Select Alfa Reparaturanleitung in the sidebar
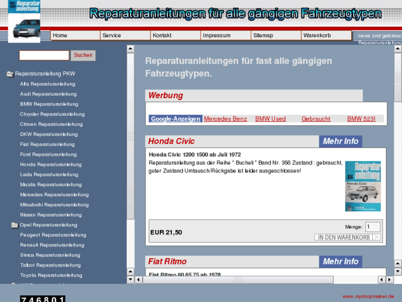The image size is (402, 302). coord(48,84)
